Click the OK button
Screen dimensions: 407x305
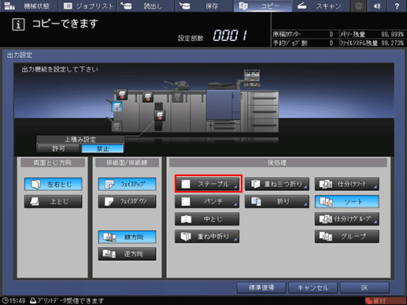(364, 288)
